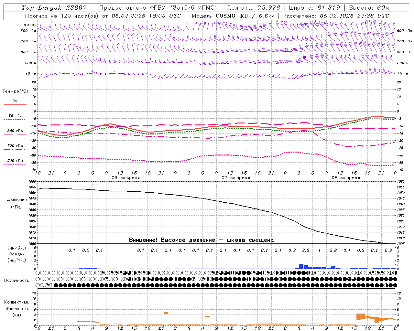This screenshot has height=331, width=414.
Task: Click the (мм/3ч.) unit label
Action: point(16,248)
